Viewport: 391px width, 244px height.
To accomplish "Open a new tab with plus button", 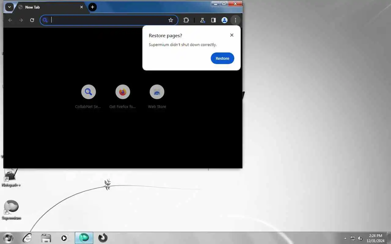I will click(93, 7).
